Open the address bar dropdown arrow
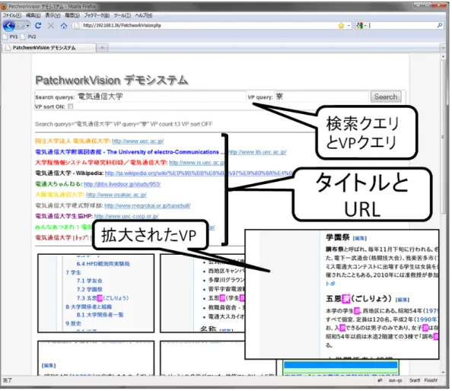 click(349, 26)
